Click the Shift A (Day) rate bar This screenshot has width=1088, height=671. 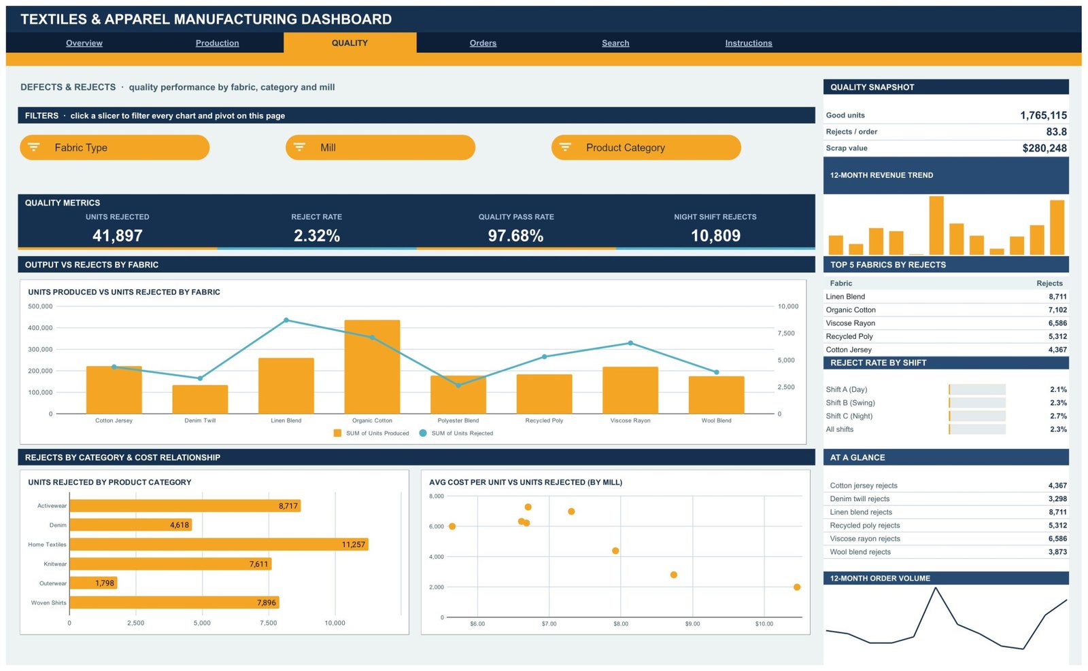[x=977, y=390]
